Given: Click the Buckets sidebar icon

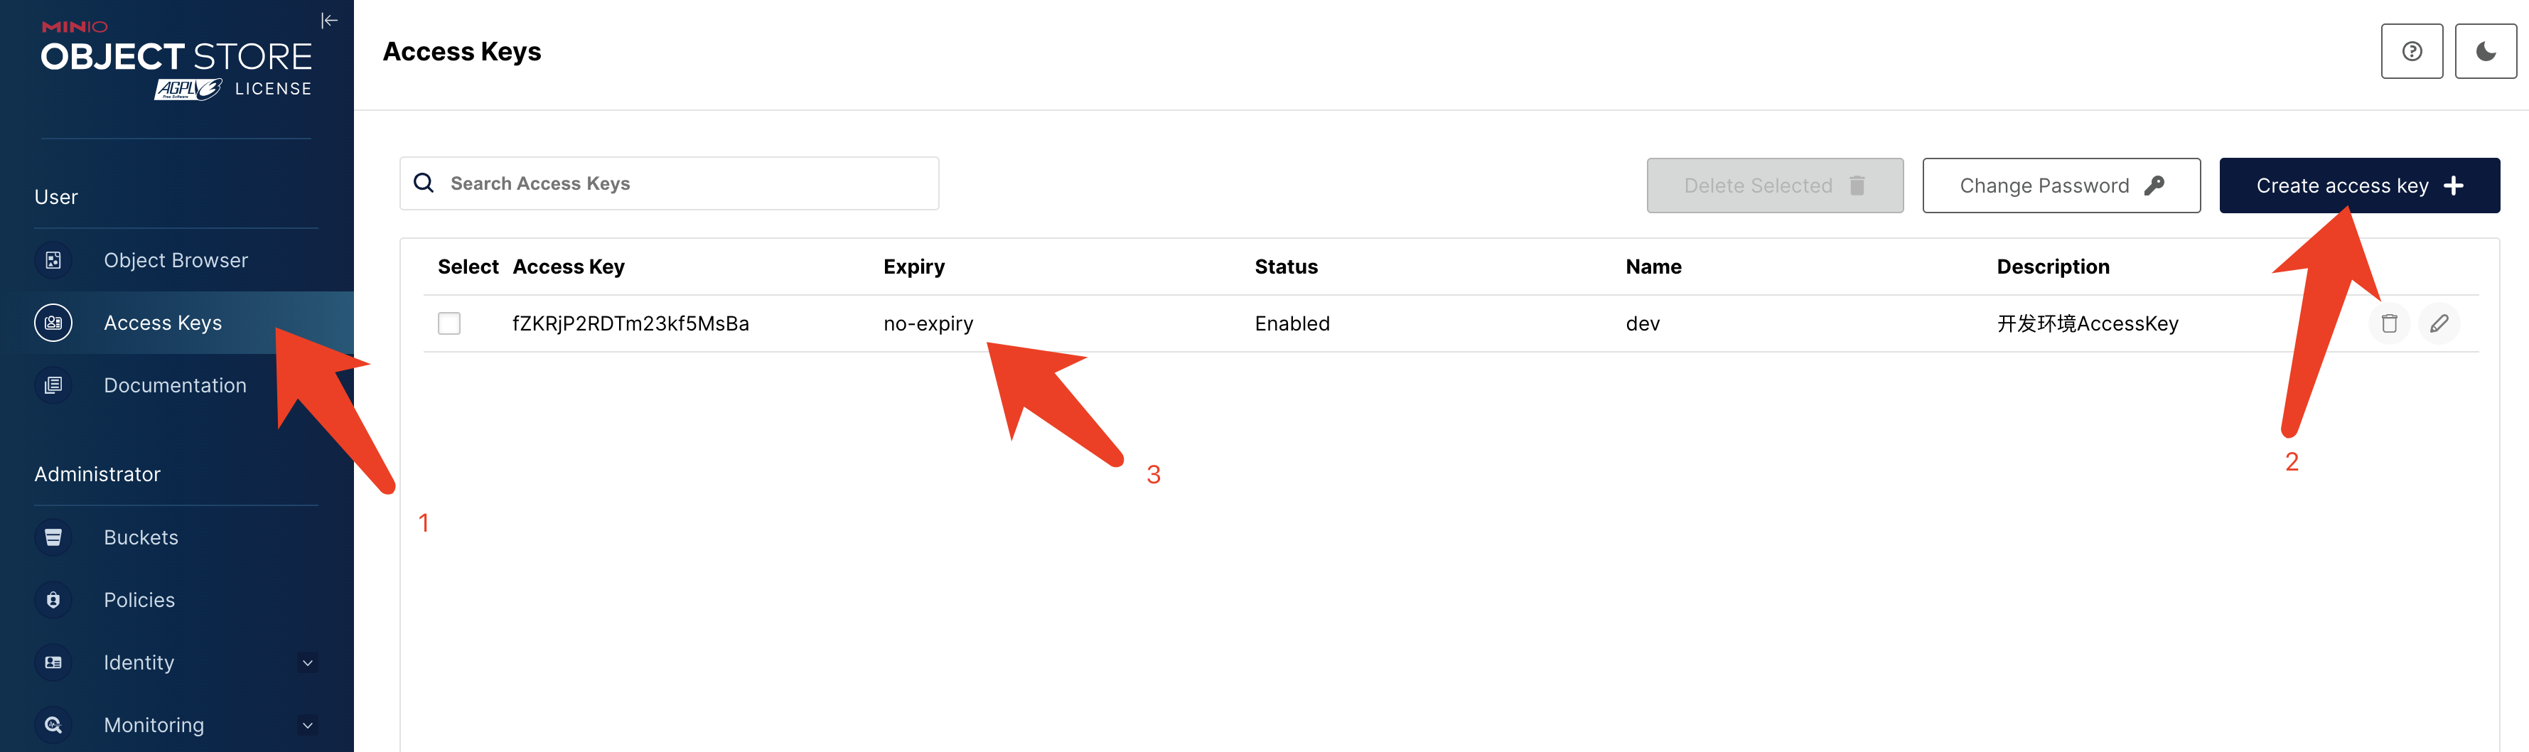Looking at the screenshot, I should 53,537.
